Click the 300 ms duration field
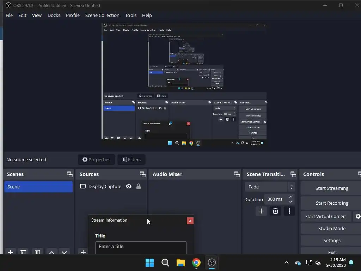 click(x=276, y=199)
